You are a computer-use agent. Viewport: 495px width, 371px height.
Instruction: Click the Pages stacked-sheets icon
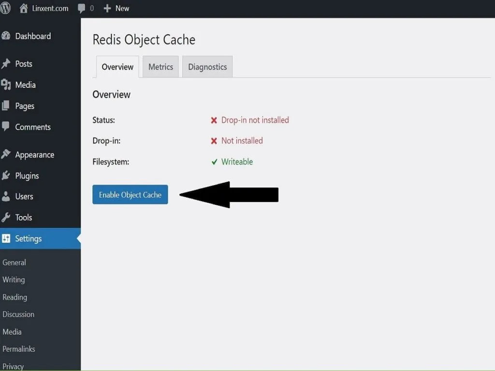(6, 106)
